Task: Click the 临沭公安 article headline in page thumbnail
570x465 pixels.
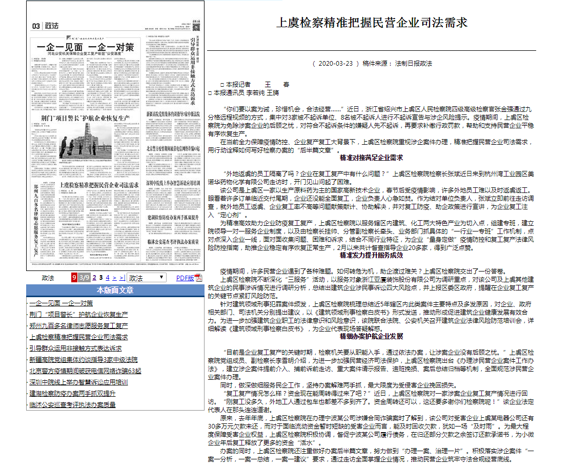Action: pos(173,242)
